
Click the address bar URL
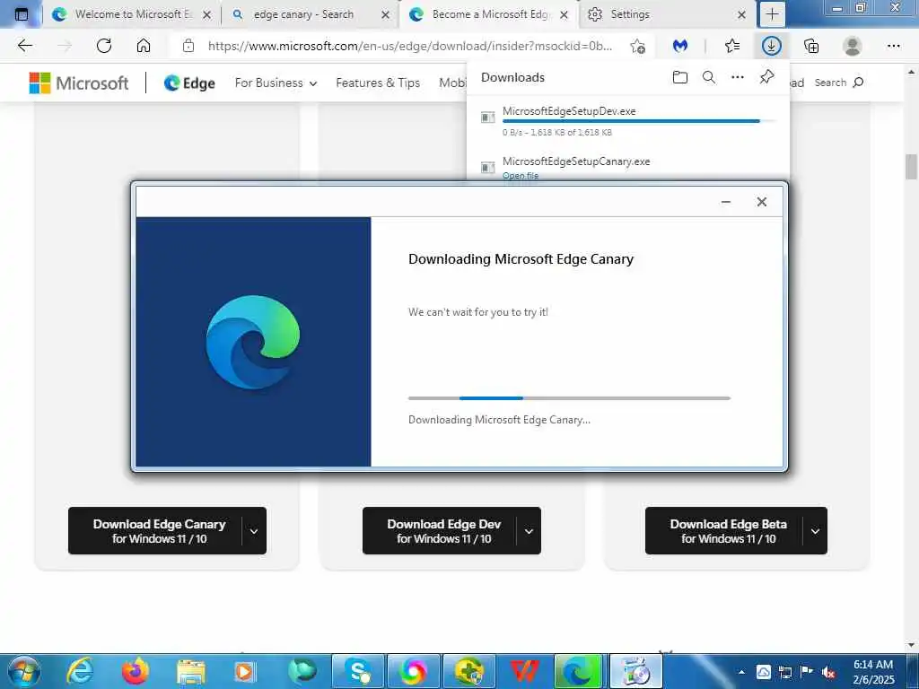pyautogui.click(x=409, y=46)
